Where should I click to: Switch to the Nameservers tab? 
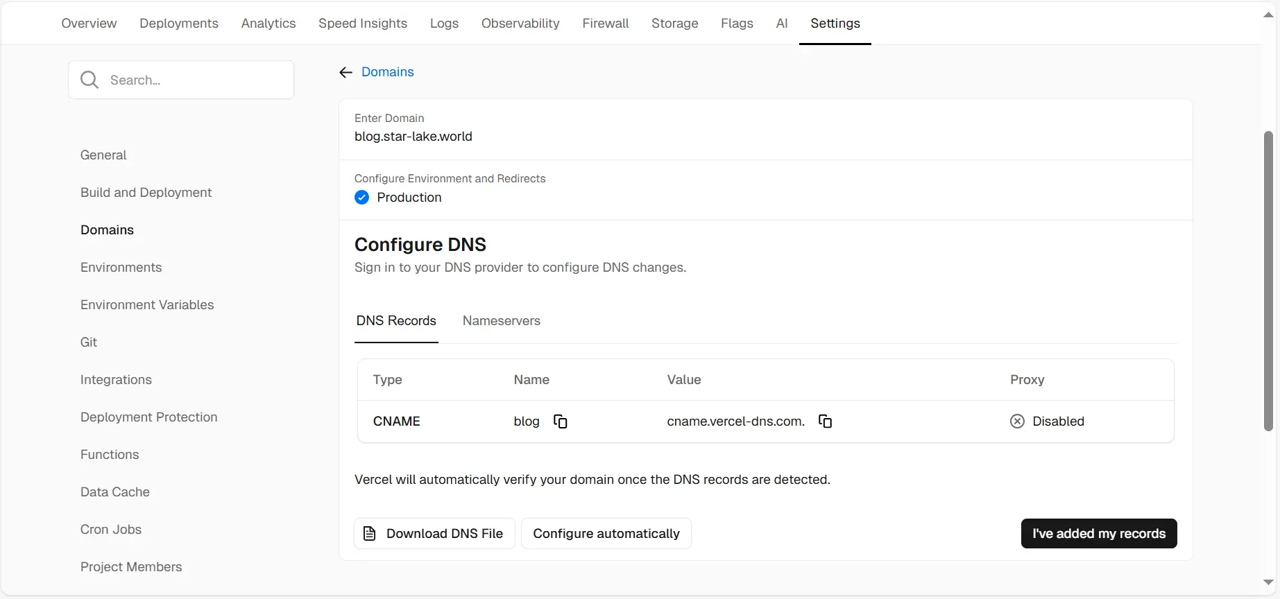pos(502,321)
